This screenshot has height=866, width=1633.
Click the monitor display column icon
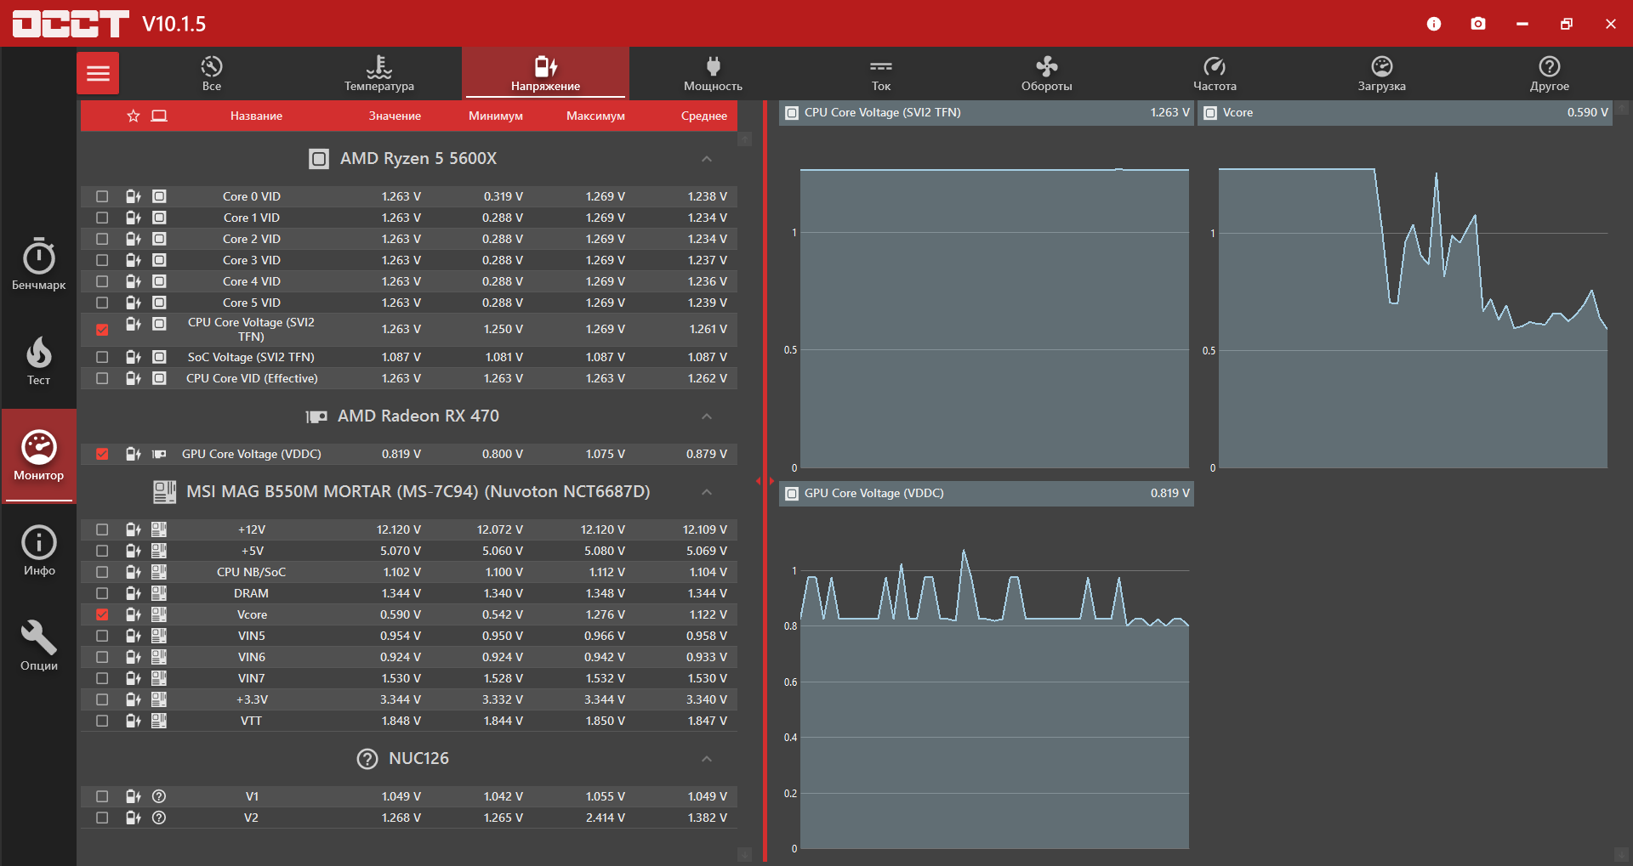(x=159, y=116)
